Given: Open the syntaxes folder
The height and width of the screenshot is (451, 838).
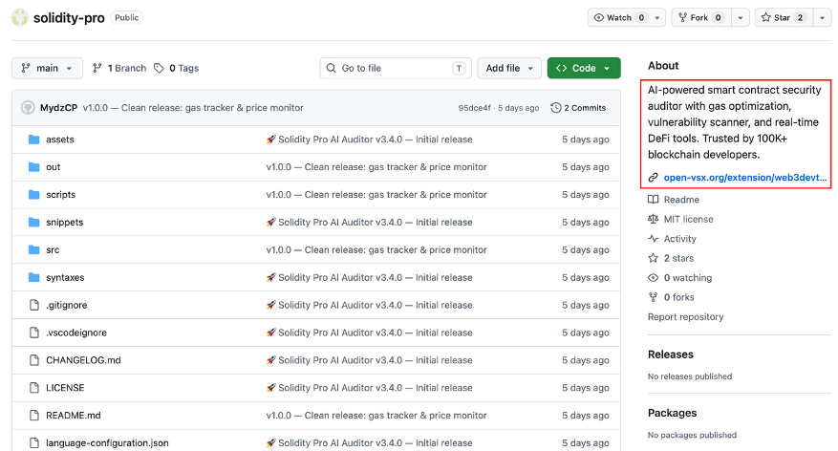Looking at the screenshot, I should tap(65, 277).
